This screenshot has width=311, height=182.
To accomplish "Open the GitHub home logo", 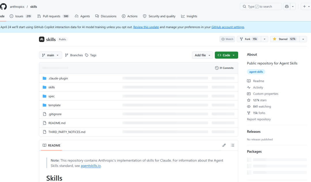I will click(3, 7).
